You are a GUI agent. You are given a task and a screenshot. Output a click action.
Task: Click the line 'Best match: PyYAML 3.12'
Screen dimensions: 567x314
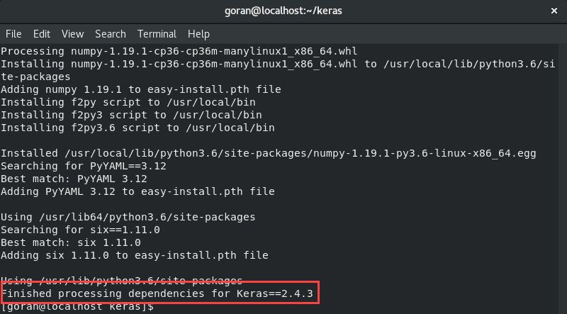click(x=74, y=179)
